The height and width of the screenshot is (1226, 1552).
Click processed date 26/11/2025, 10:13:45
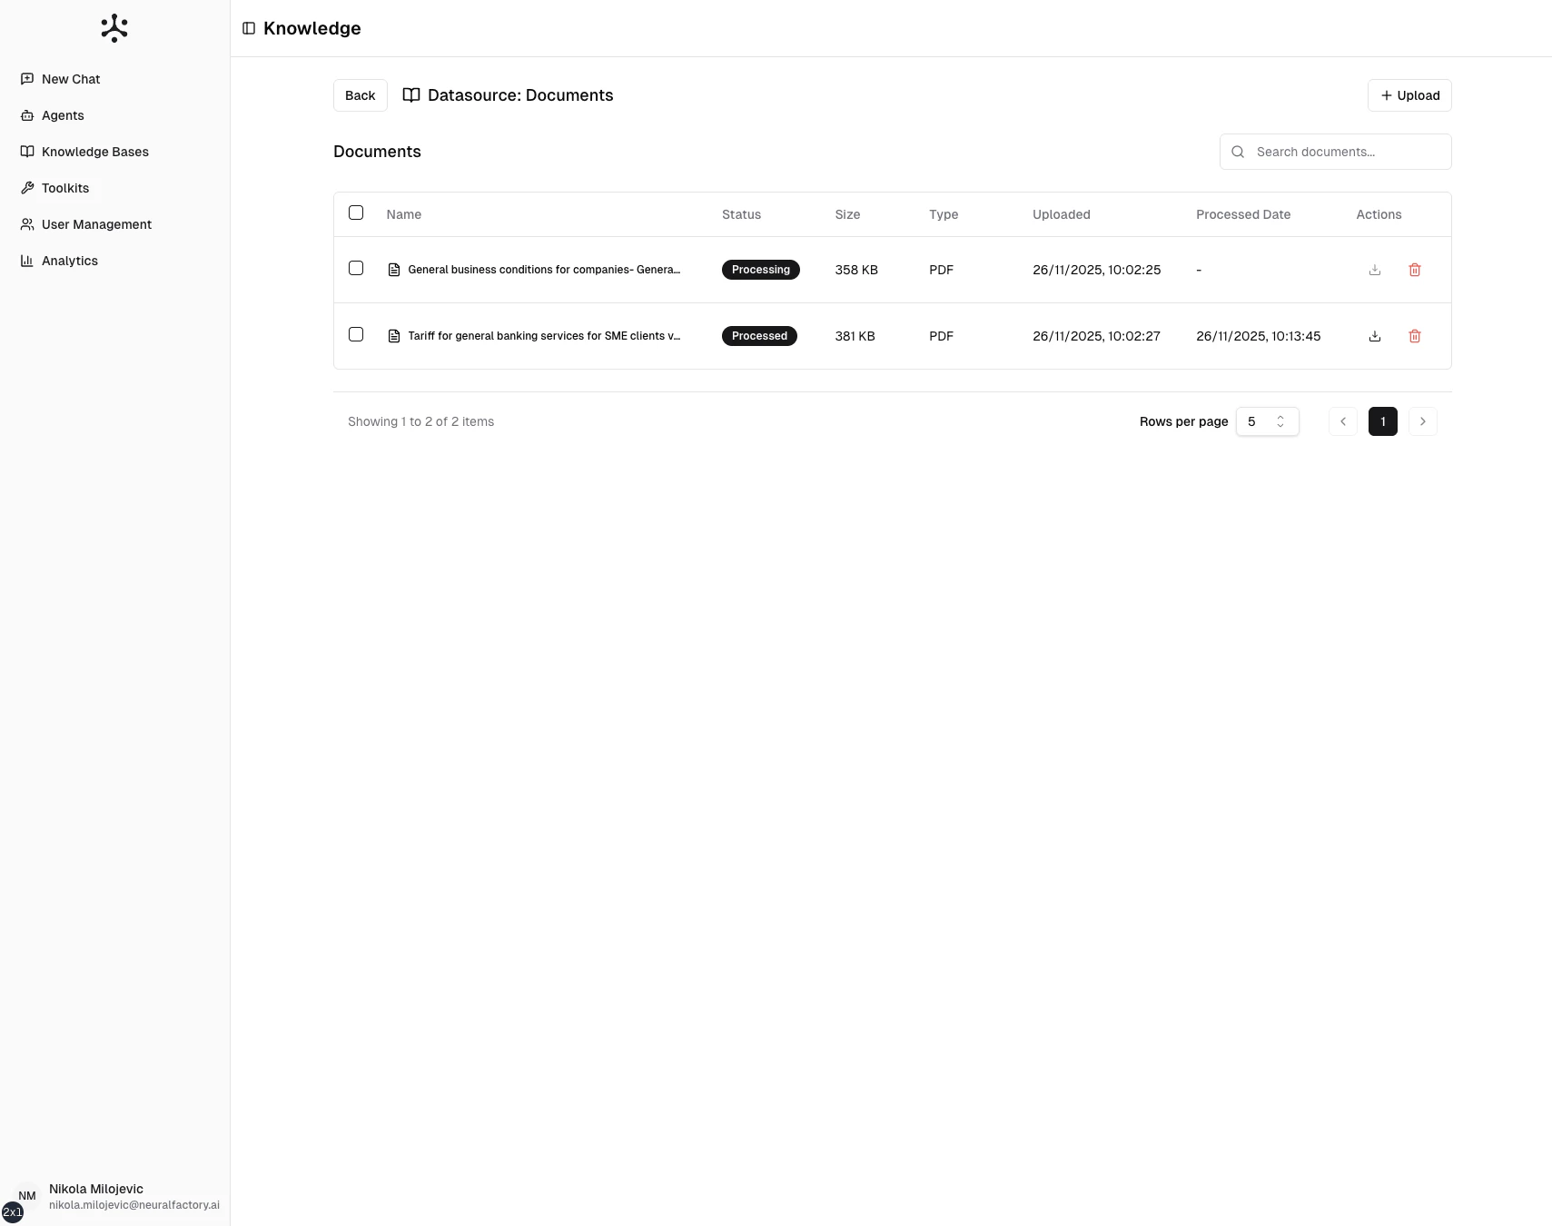pyautogui.click(x=1259, y=336)
